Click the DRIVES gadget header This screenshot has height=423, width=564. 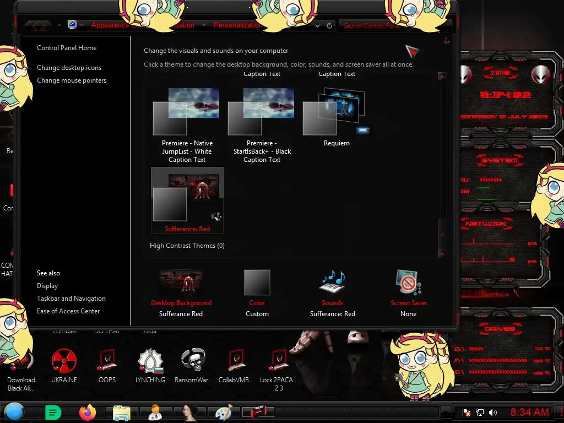click(x=500, y=328)
